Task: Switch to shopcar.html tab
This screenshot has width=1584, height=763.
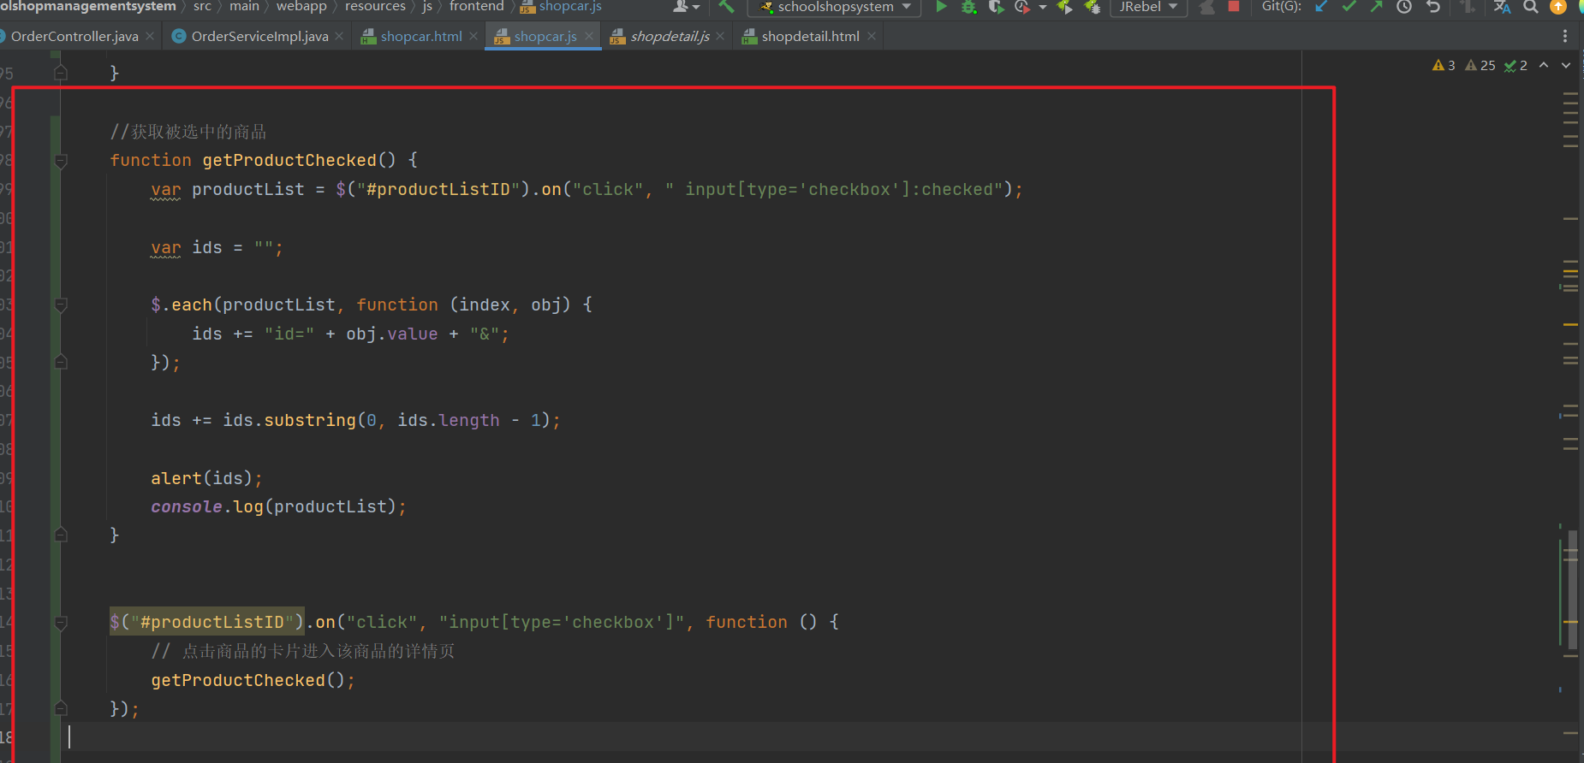Action: [x=421, y=36]
